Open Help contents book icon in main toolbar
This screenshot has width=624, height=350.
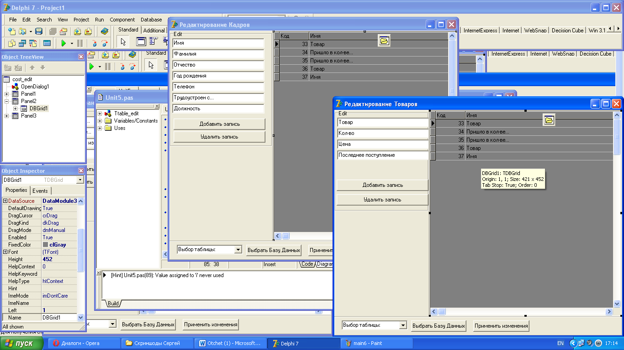click(105, 31)
